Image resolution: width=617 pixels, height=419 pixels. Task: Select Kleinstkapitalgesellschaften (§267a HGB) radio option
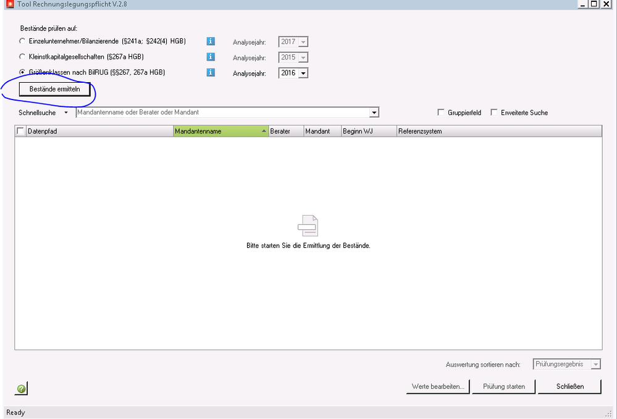[22, 57]
